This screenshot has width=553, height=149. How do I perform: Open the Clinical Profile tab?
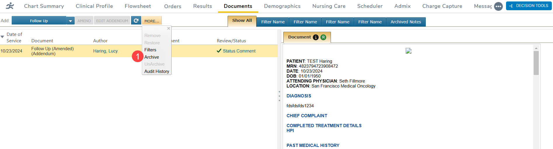pos(94,6)
